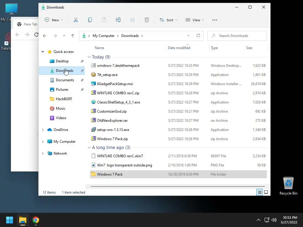Expand address bar history dropdown

tap(188, 35)
